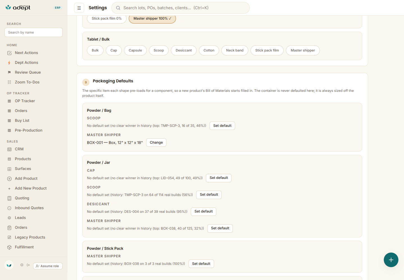Toggle the Tablet / Bulk Cotton chip
404x280 pixels.
[209, 50]
